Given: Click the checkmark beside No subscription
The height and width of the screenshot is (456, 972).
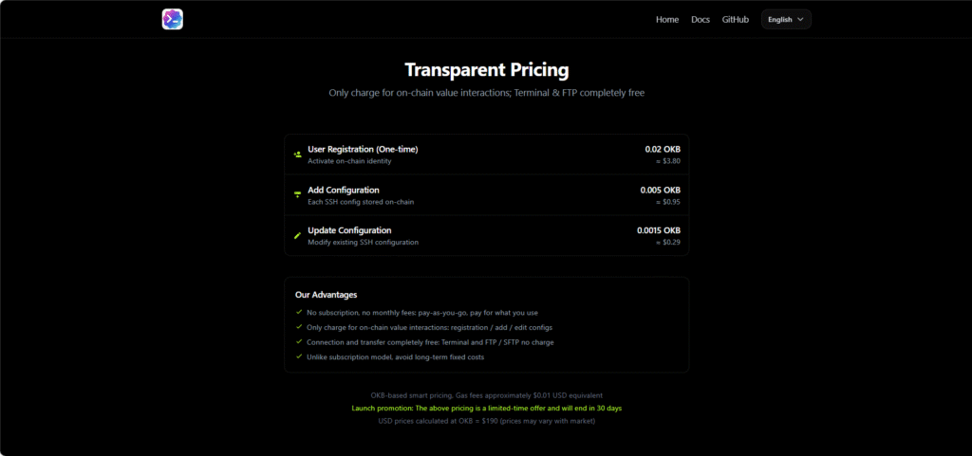Looking at the screenshot, I should pos(299,313).
